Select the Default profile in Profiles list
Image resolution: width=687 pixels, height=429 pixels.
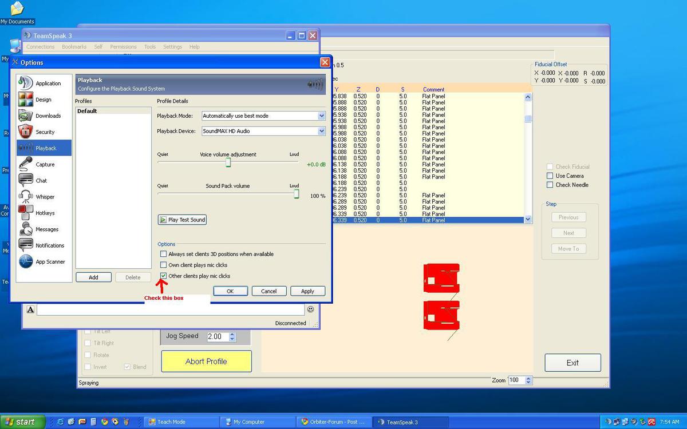coord(113,111)
